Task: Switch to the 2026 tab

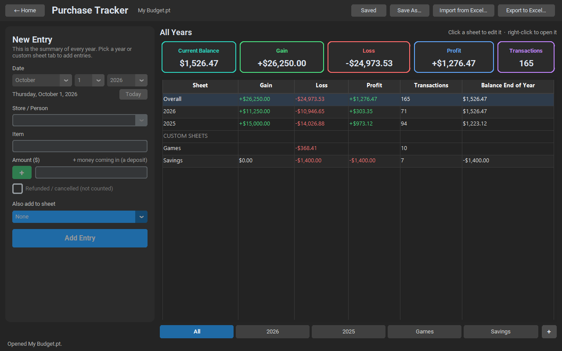Action: pos(273,332)
